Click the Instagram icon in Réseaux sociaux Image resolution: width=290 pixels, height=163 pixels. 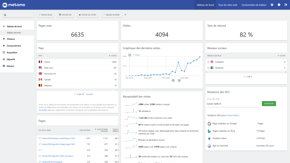point(212,62)
